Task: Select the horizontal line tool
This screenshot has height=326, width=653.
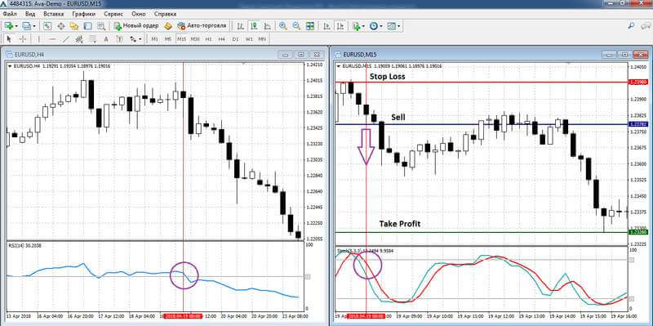Action: coord(52,38)
